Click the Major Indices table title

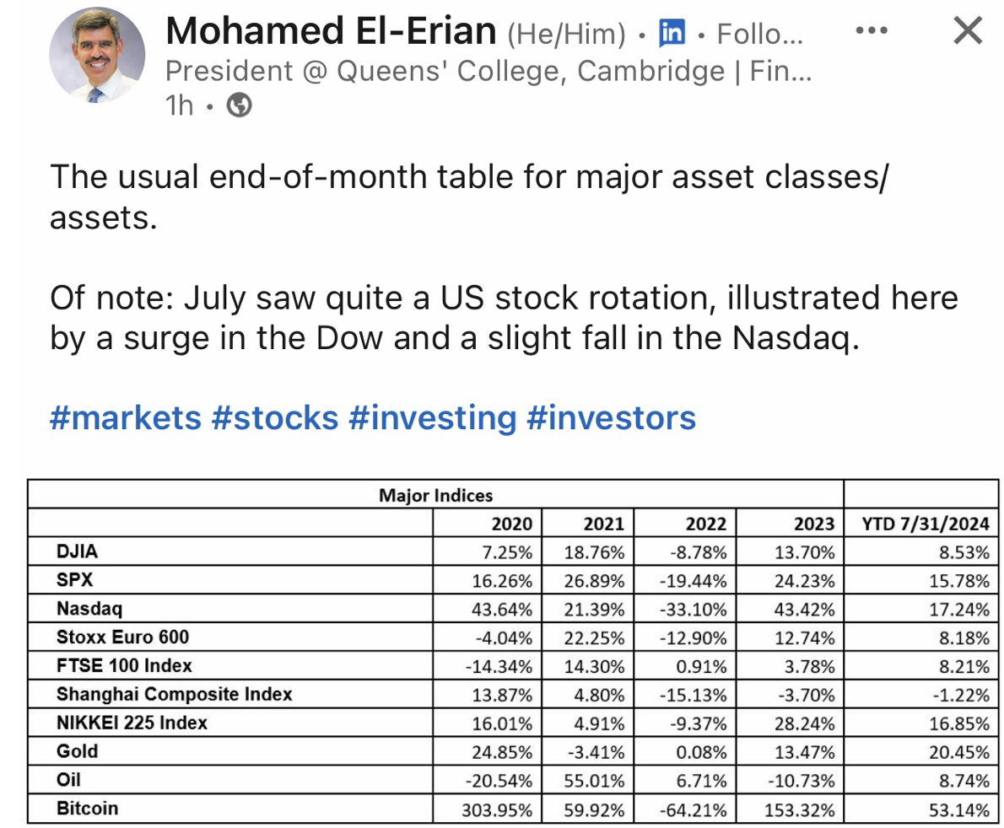435,495
